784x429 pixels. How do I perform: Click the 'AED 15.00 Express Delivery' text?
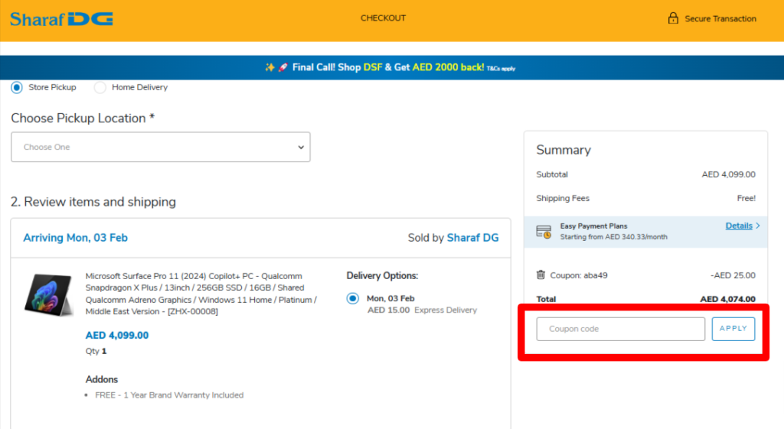[422, 310]
